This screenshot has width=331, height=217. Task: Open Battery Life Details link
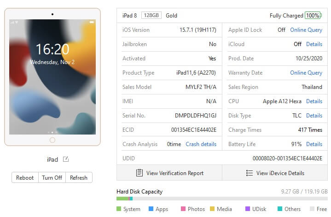pos(314,144)
